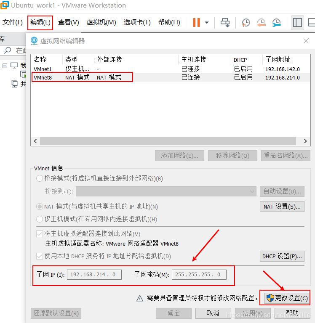Image resolution: width=315 pixels, height=323 pixels.
Task: Click the take snapshot clock icon
Action: [x=246, y=22]
